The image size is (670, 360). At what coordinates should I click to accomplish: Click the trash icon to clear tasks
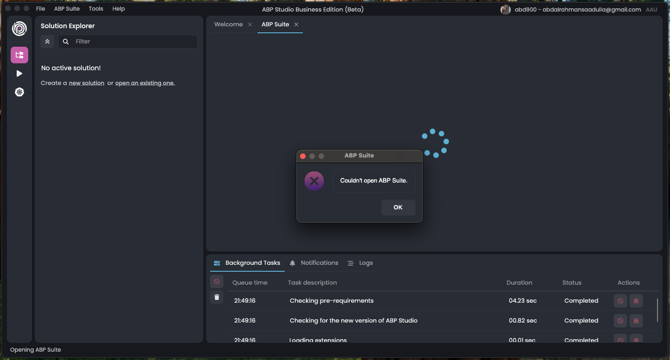pyautogui.click(x=217, y=297)
